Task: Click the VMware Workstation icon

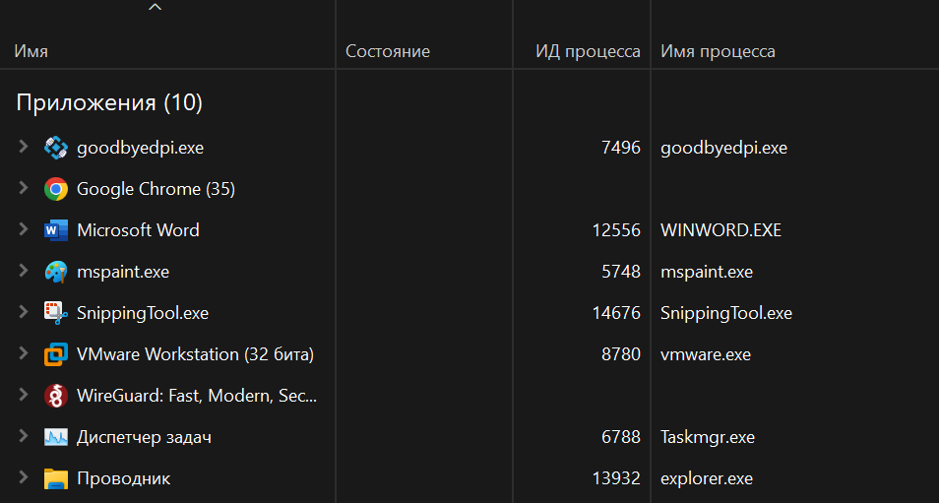Action: [x=56, y=354]
